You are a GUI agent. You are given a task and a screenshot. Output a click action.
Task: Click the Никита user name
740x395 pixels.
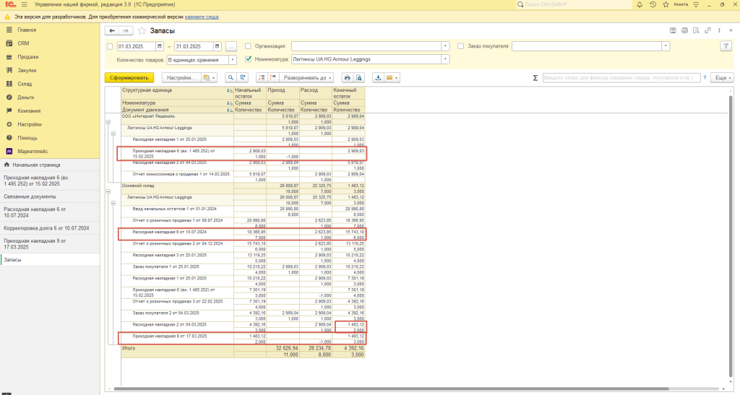[681, 5]
